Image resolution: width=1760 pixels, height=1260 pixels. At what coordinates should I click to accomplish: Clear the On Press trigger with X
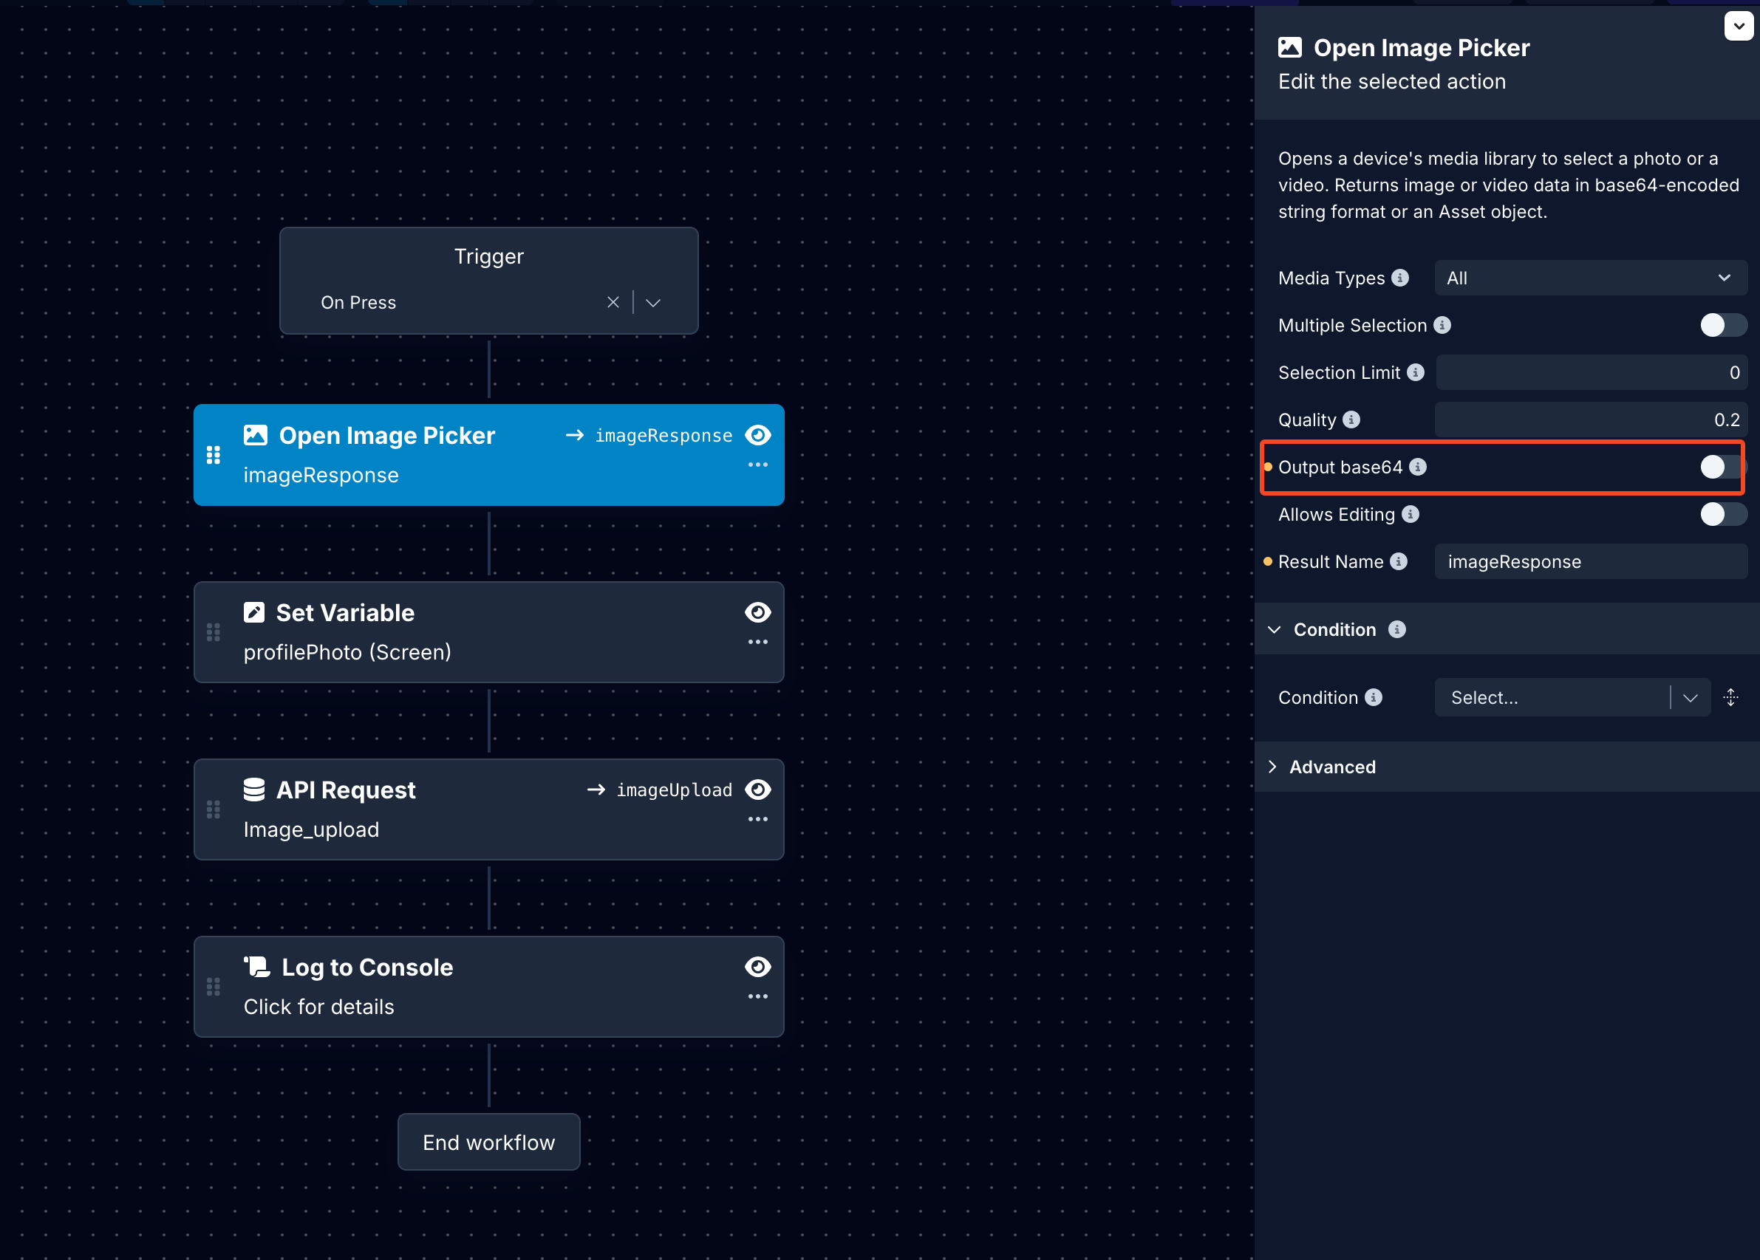click(613, 303)
